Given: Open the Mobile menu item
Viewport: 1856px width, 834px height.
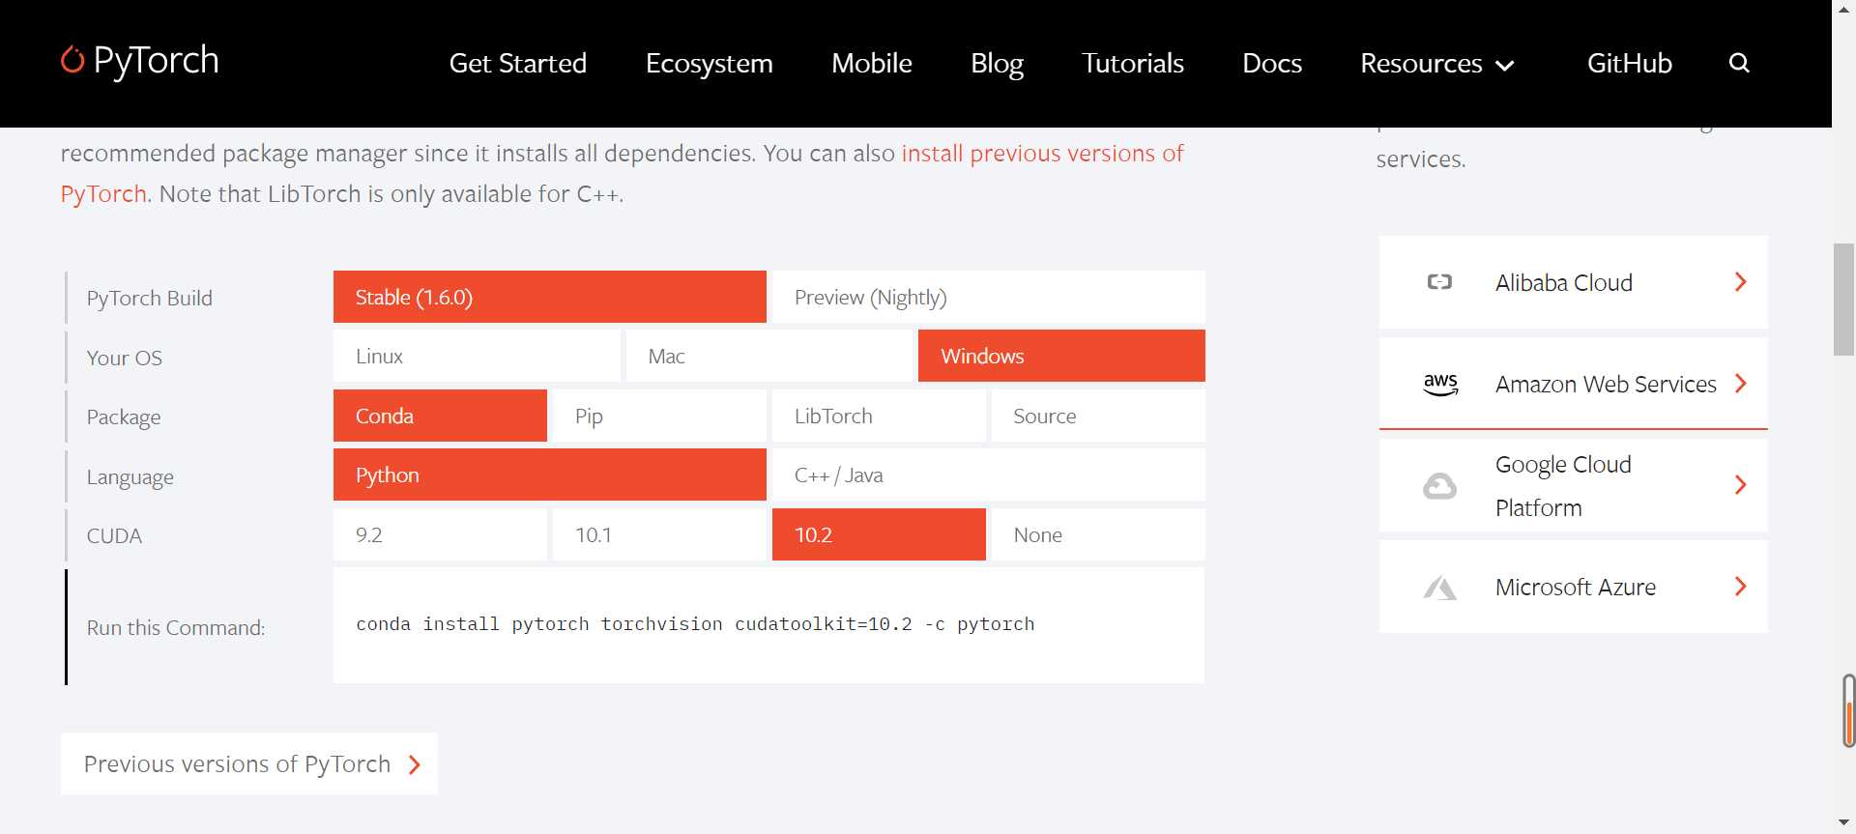Looking at the screenshot, I should 872,63.
